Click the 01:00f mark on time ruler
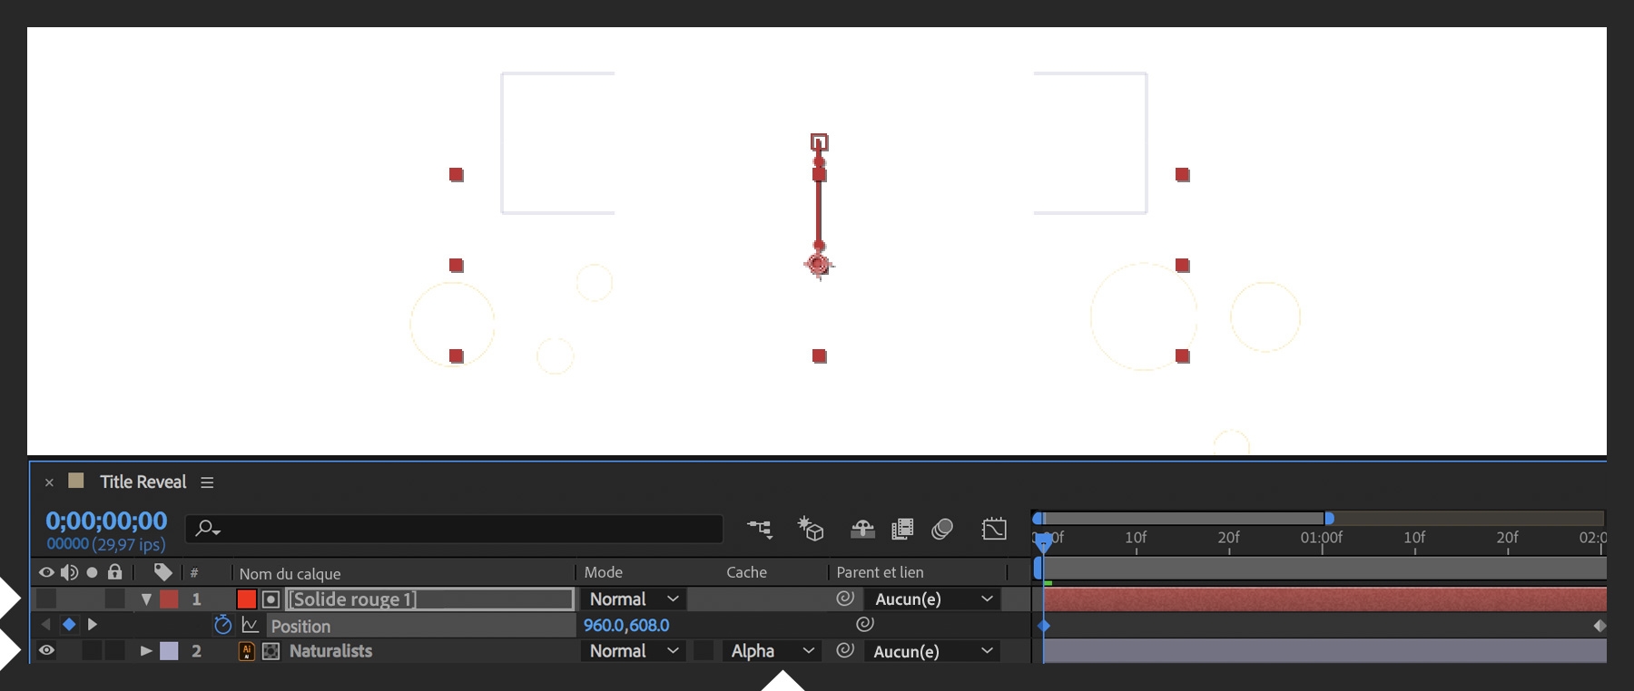Image resolution: width=1634 pixels, height=691 pixels. tap(1322, 538)
